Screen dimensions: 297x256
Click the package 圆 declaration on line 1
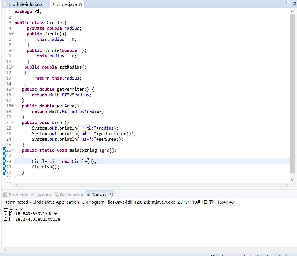click(28, 12)
